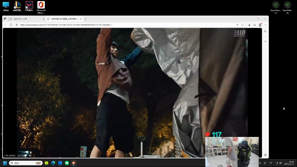Close the first browser tab

(43, 19)
